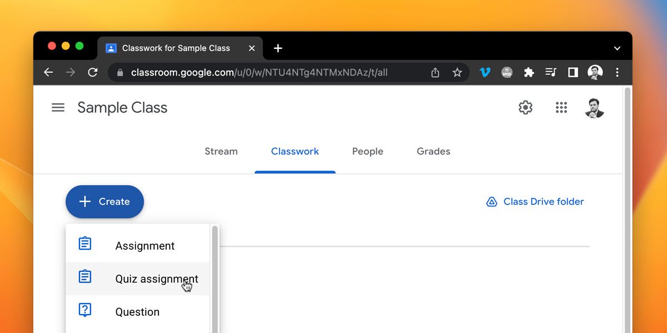Open the Google apps grid
667x333 pixels.
561,108
